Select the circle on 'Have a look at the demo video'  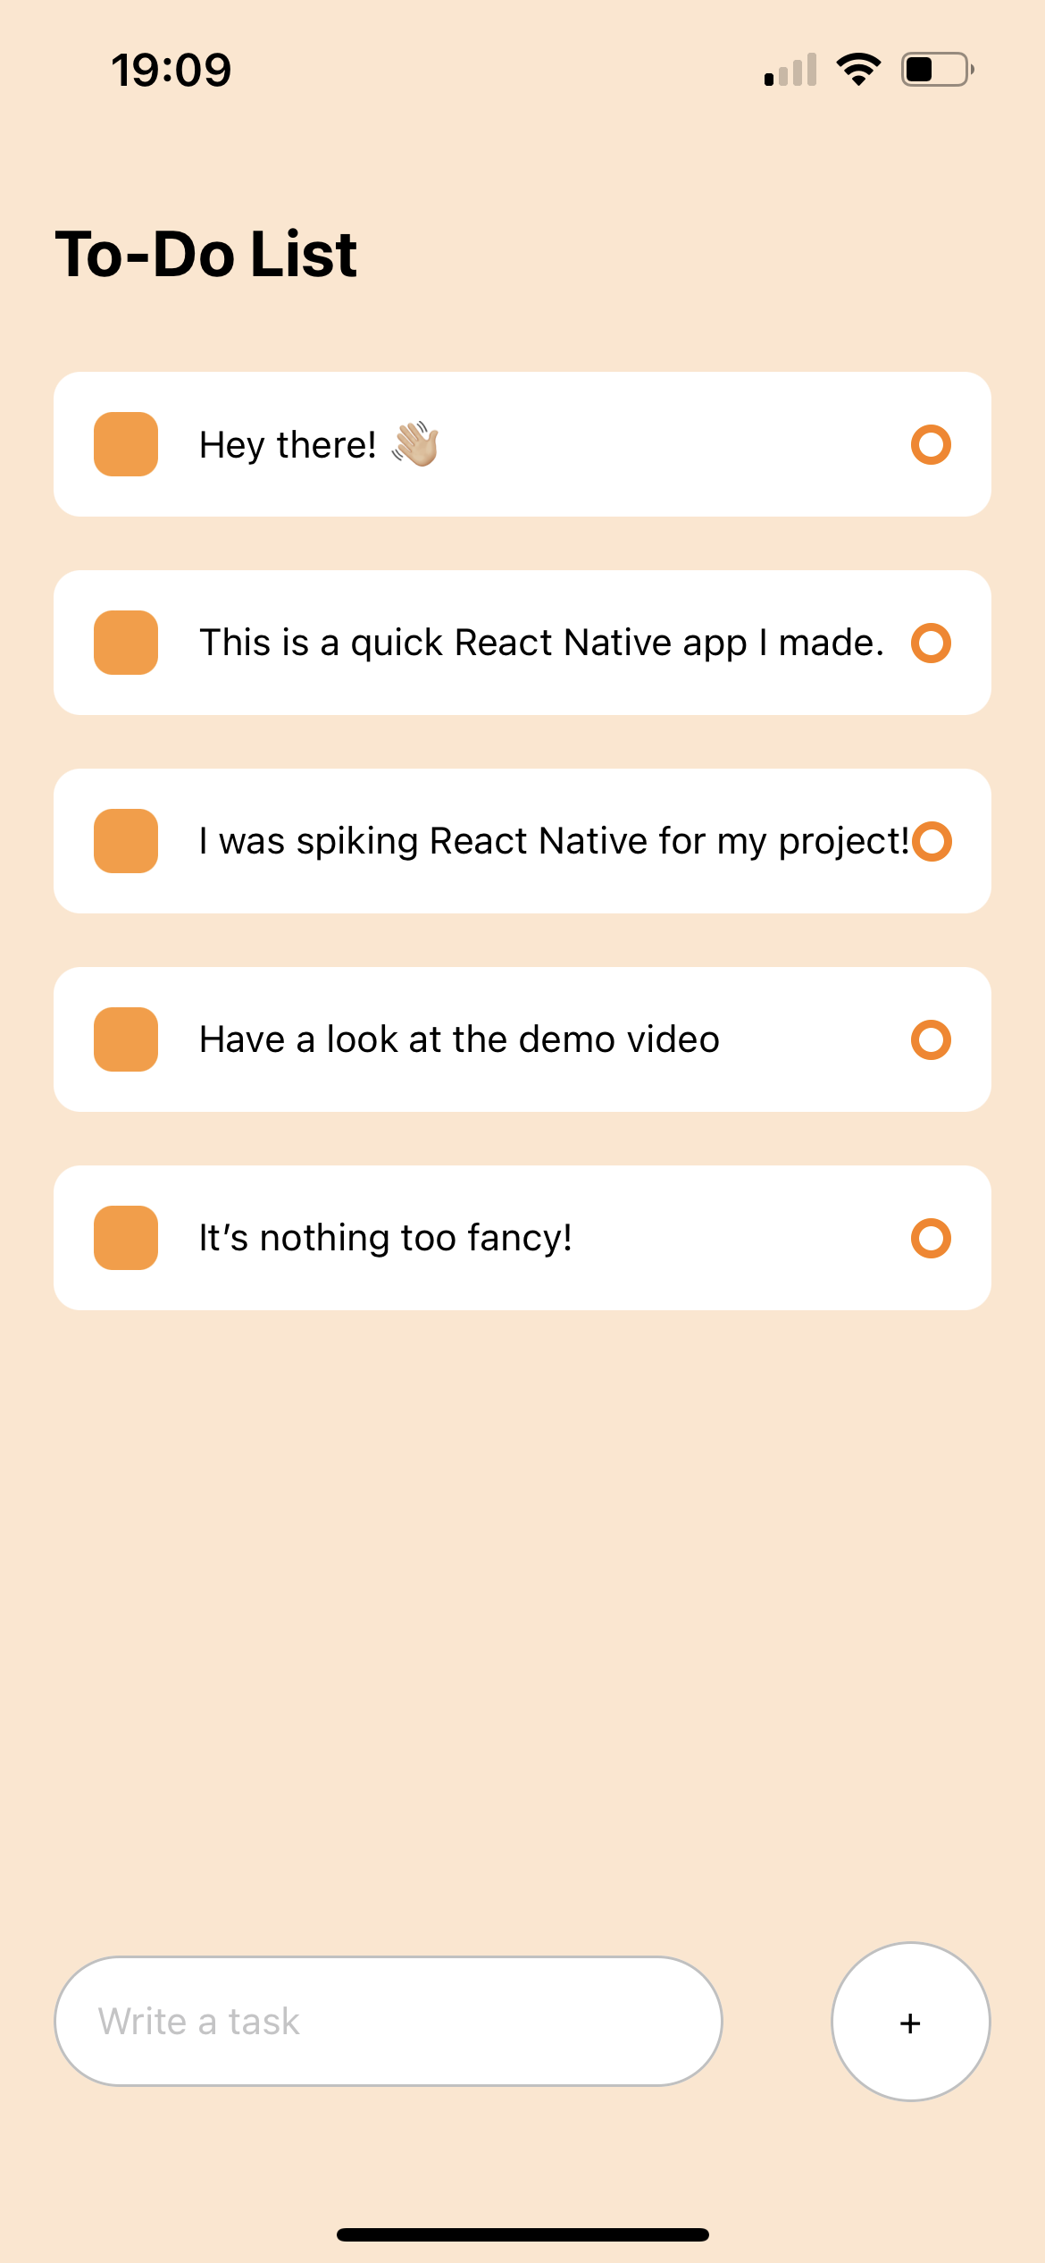click(931, 1039)
